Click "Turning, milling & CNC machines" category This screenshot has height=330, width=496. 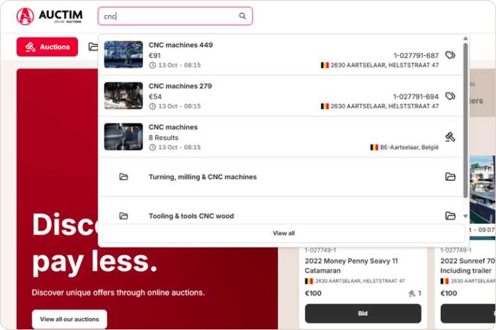202,177
